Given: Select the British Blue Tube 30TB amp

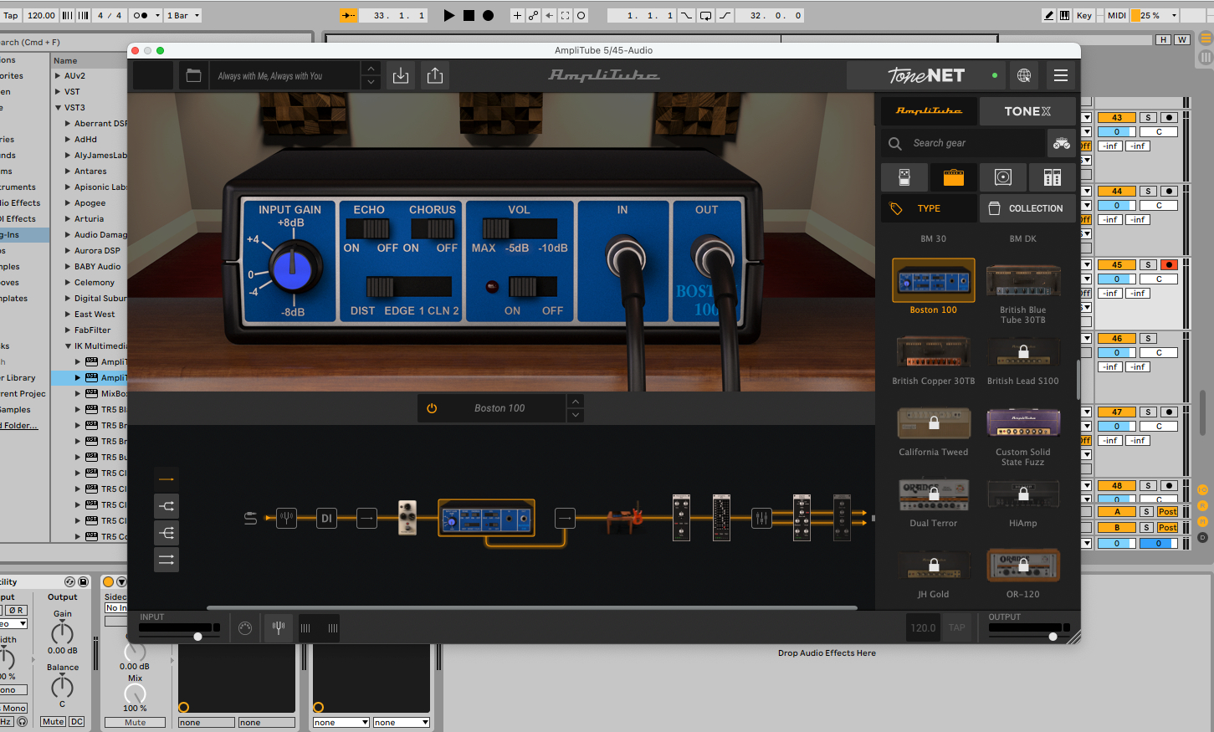Looking at the screenshot, I should 1022,292.
